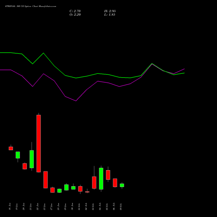
Task: Click the 09 Feb date axis label
Action: point(121,207)
